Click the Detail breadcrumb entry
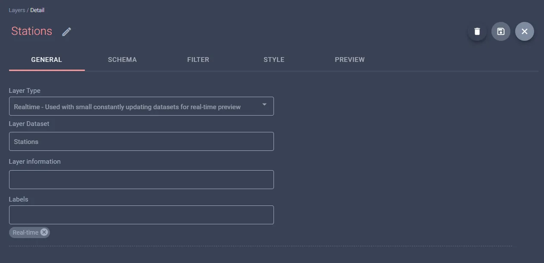Screen dimensions: 544x263 coord(37,10)
